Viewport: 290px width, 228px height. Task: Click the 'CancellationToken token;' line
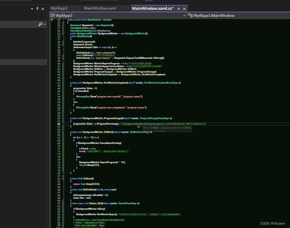(x=83, y=28)
